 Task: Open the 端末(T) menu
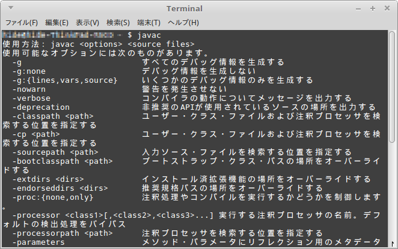pyautogui.click(x=148, y=22)
